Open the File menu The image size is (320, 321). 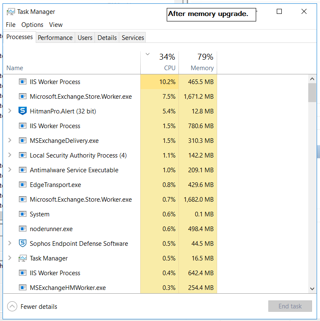[x=10, y=25]
